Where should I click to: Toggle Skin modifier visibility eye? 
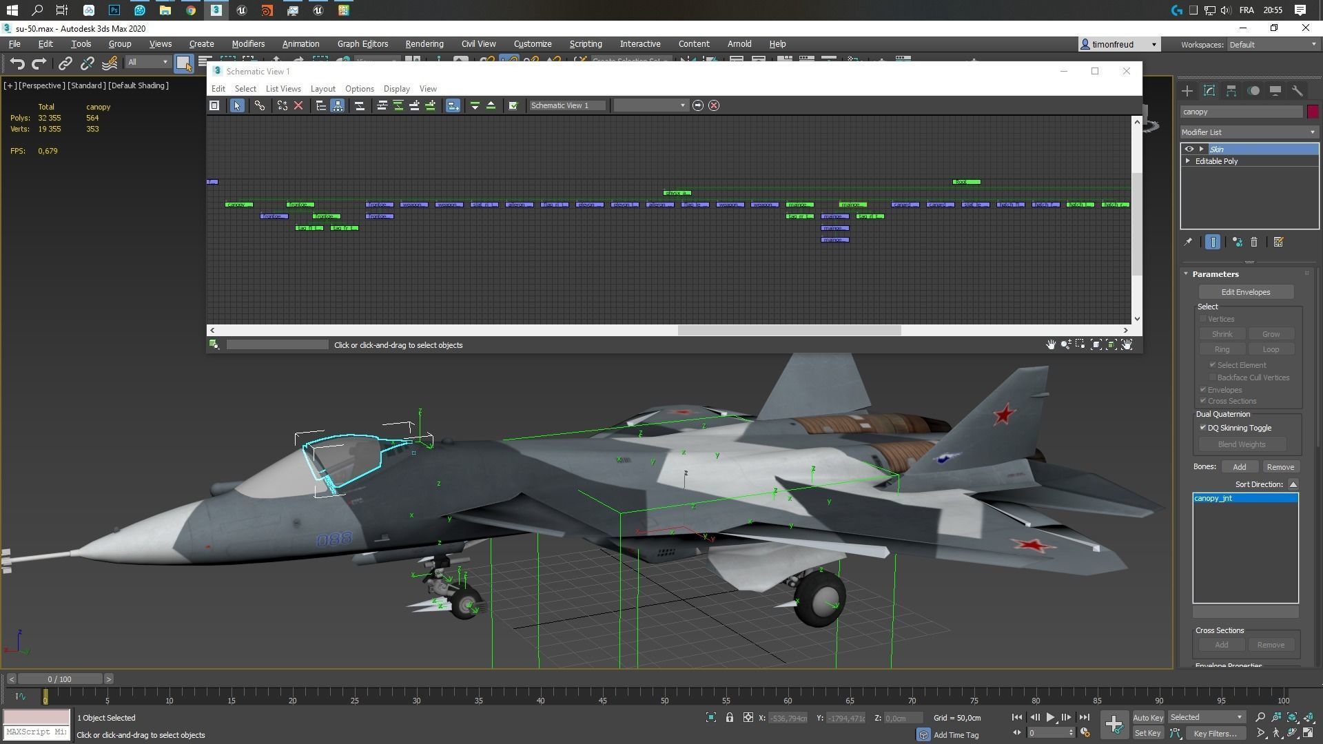1189,149
